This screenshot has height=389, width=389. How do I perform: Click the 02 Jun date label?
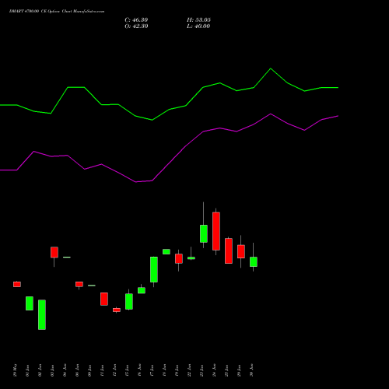(x=40, y=370)
